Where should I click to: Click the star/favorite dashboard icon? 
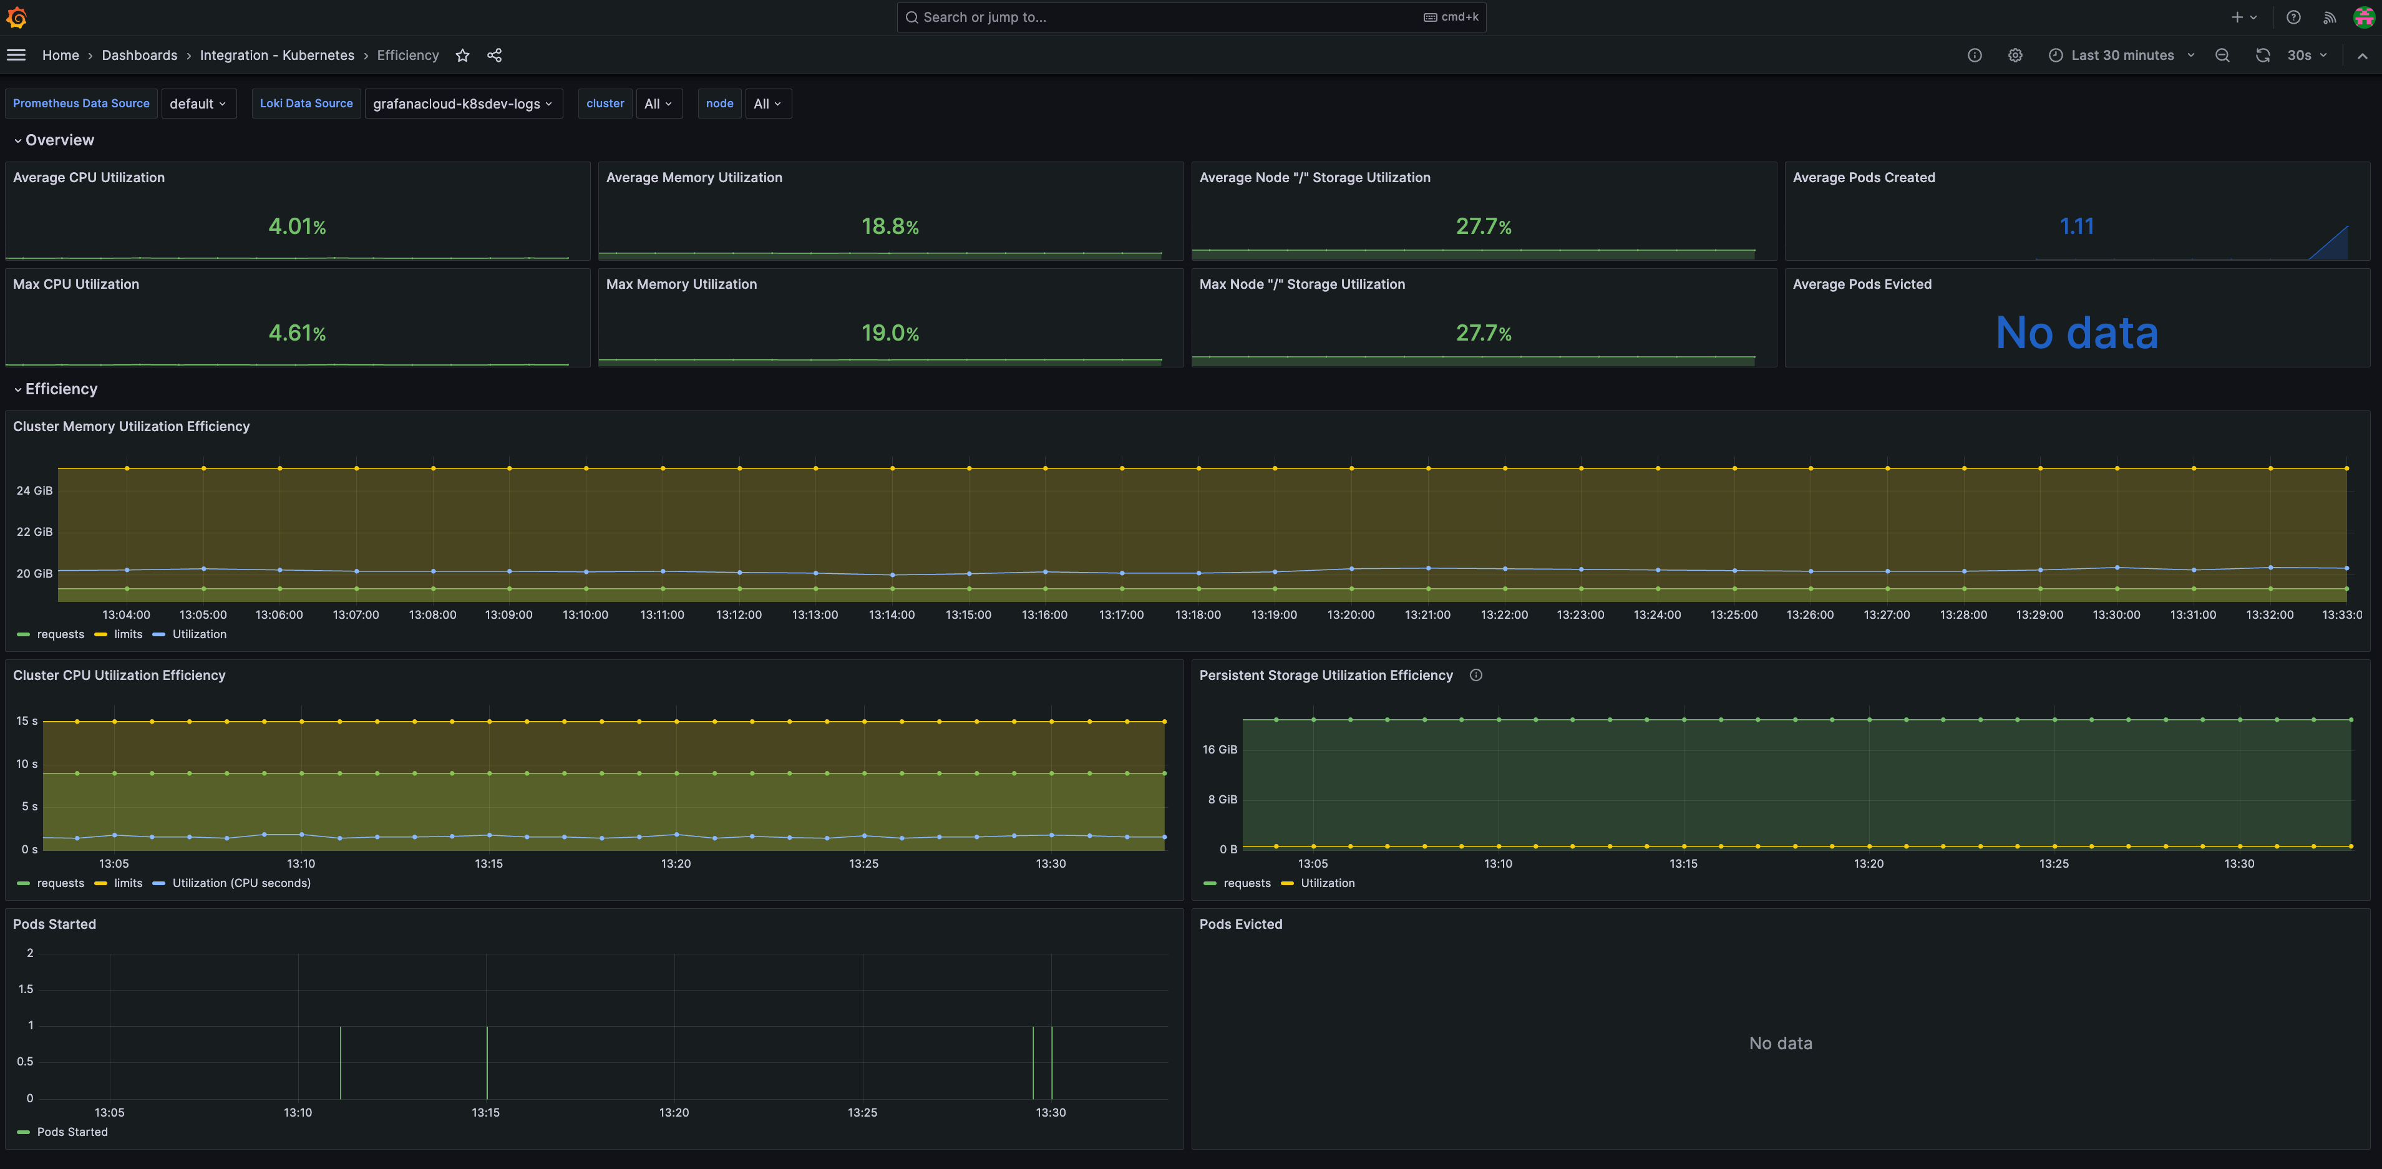(x=462, y=55)
